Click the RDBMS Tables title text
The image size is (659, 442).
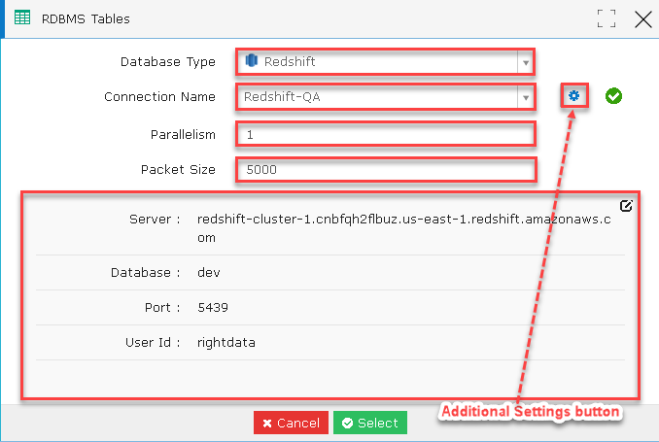[86, 18]
